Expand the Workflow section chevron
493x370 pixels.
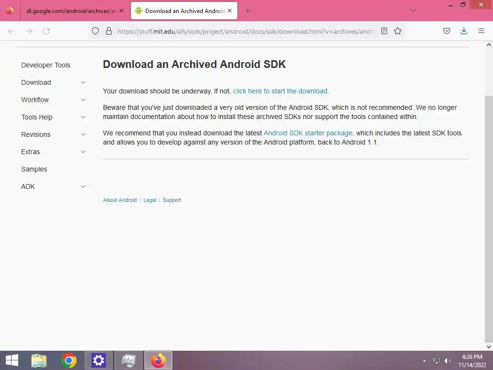tap(83, 100)
